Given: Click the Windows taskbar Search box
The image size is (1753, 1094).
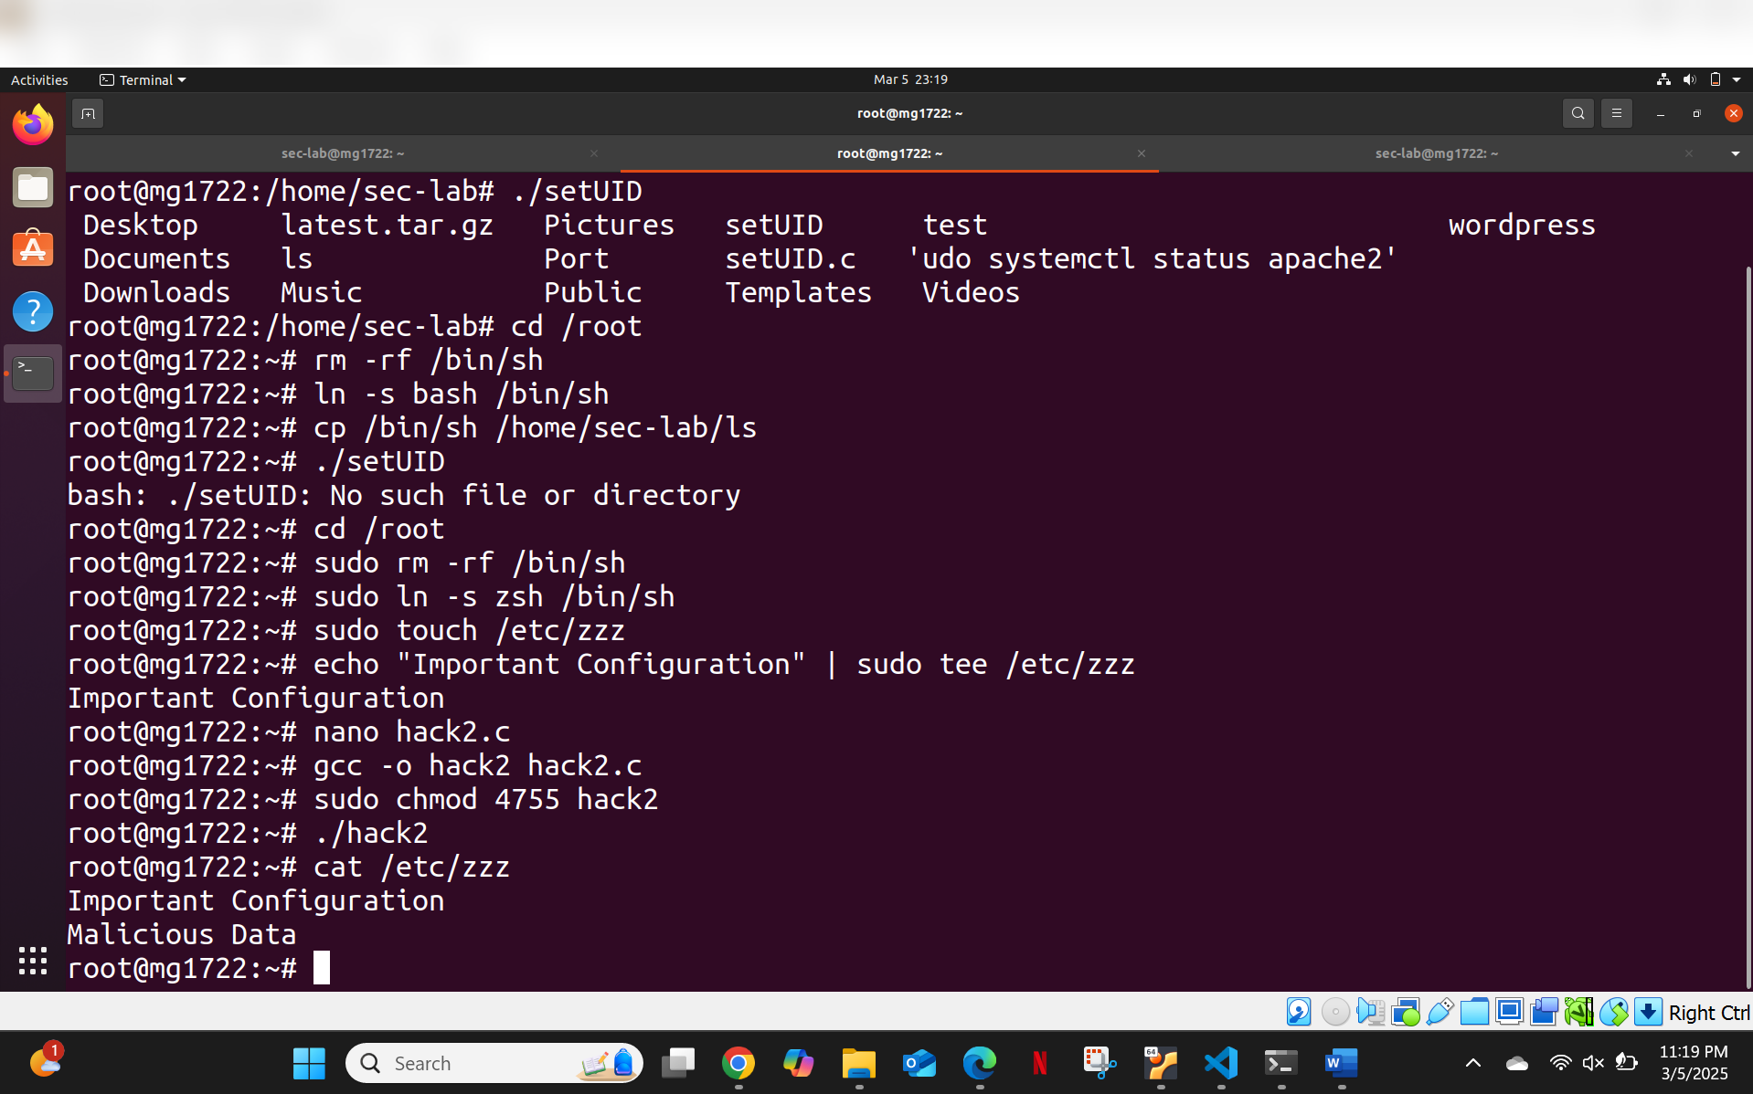Looking at the screenshot, I should click(x=494, y=1063).
